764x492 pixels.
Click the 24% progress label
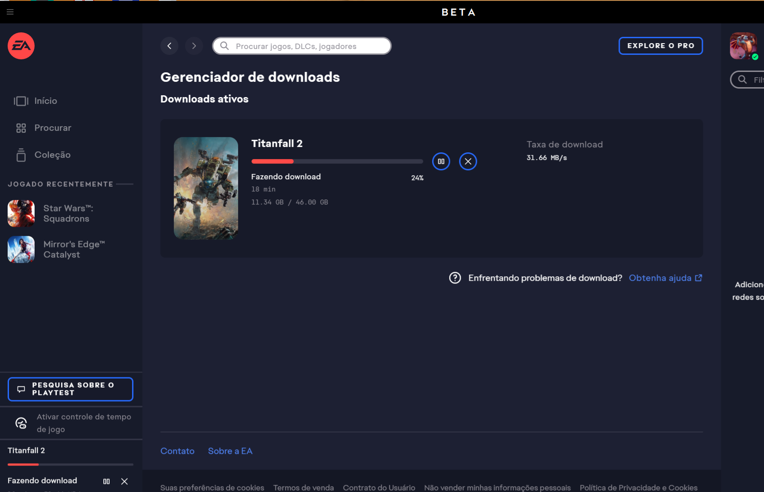(x=417, y=178)
